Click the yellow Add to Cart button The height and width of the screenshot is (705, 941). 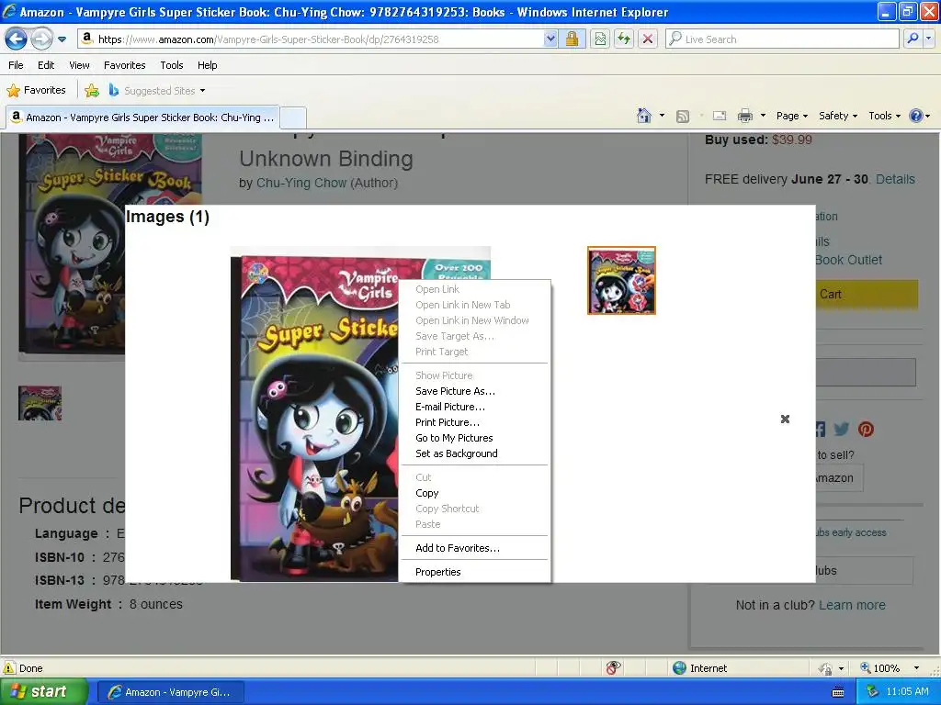[866, 295]
